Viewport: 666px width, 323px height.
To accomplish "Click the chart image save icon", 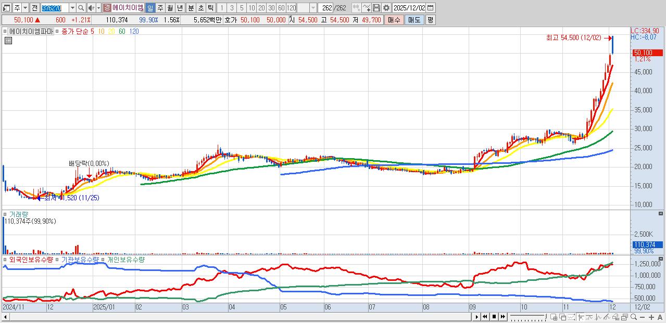I will (x=625, y=317).
